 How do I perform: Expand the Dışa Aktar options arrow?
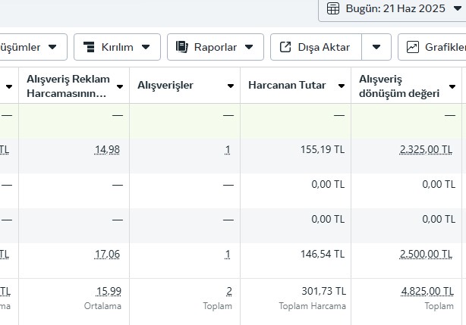click(376, 47)
